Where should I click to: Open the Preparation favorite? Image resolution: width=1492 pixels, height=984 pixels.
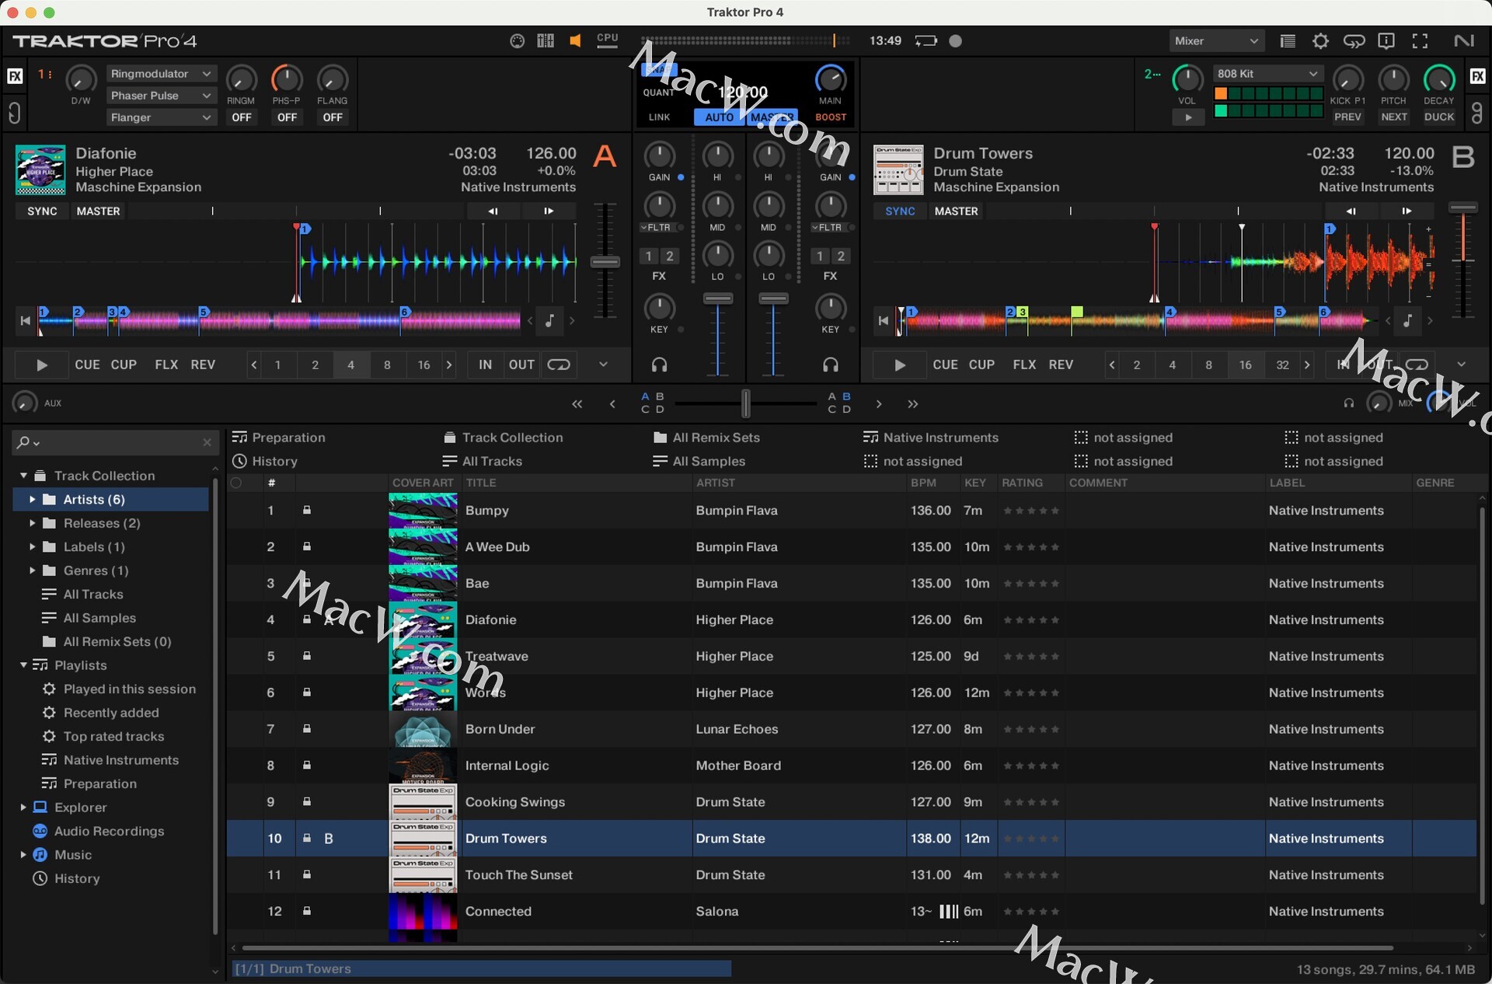tap(279, 438)
